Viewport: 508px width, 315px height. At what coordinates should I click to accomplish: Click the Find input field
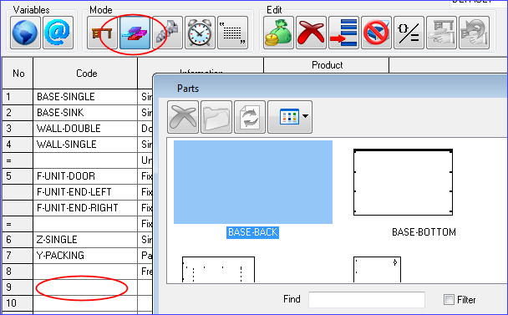point(367,300)
